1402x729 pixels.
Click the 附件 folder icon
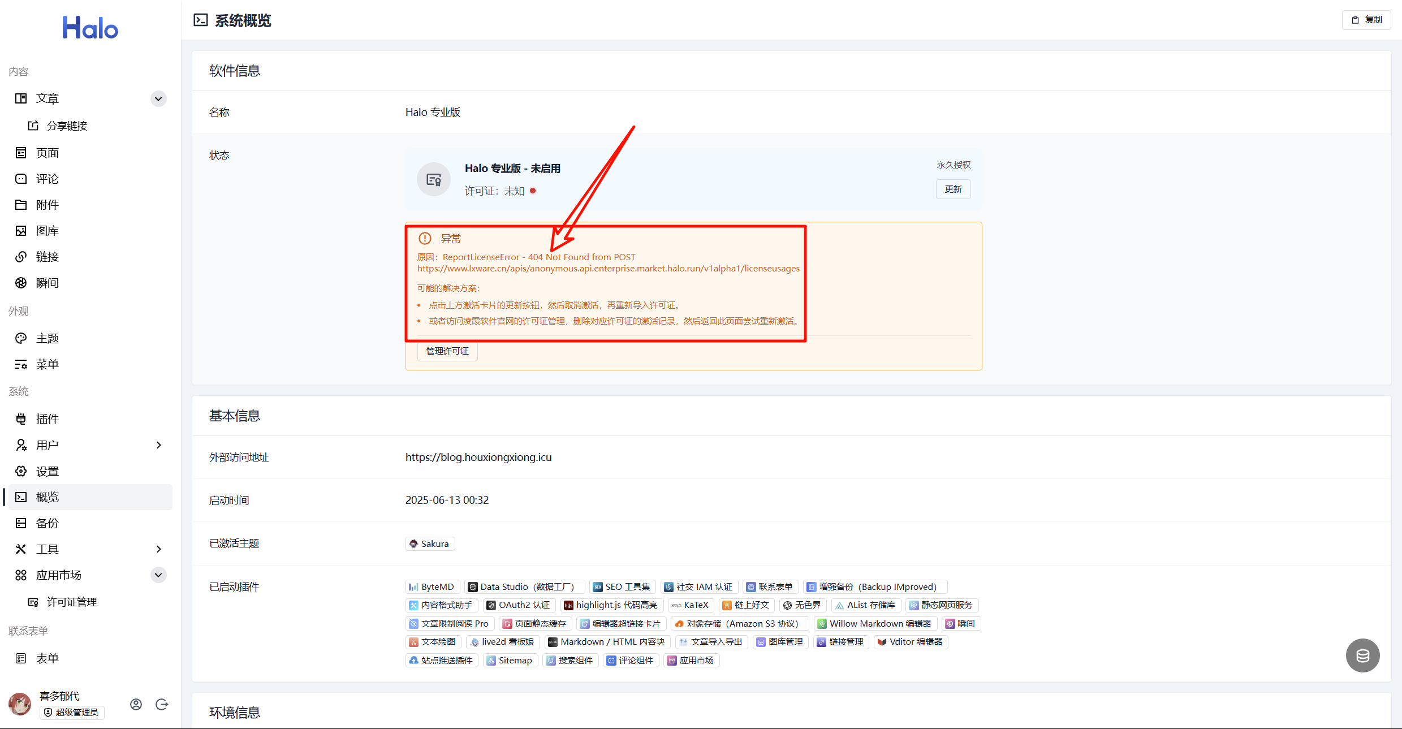pos(21,205)
